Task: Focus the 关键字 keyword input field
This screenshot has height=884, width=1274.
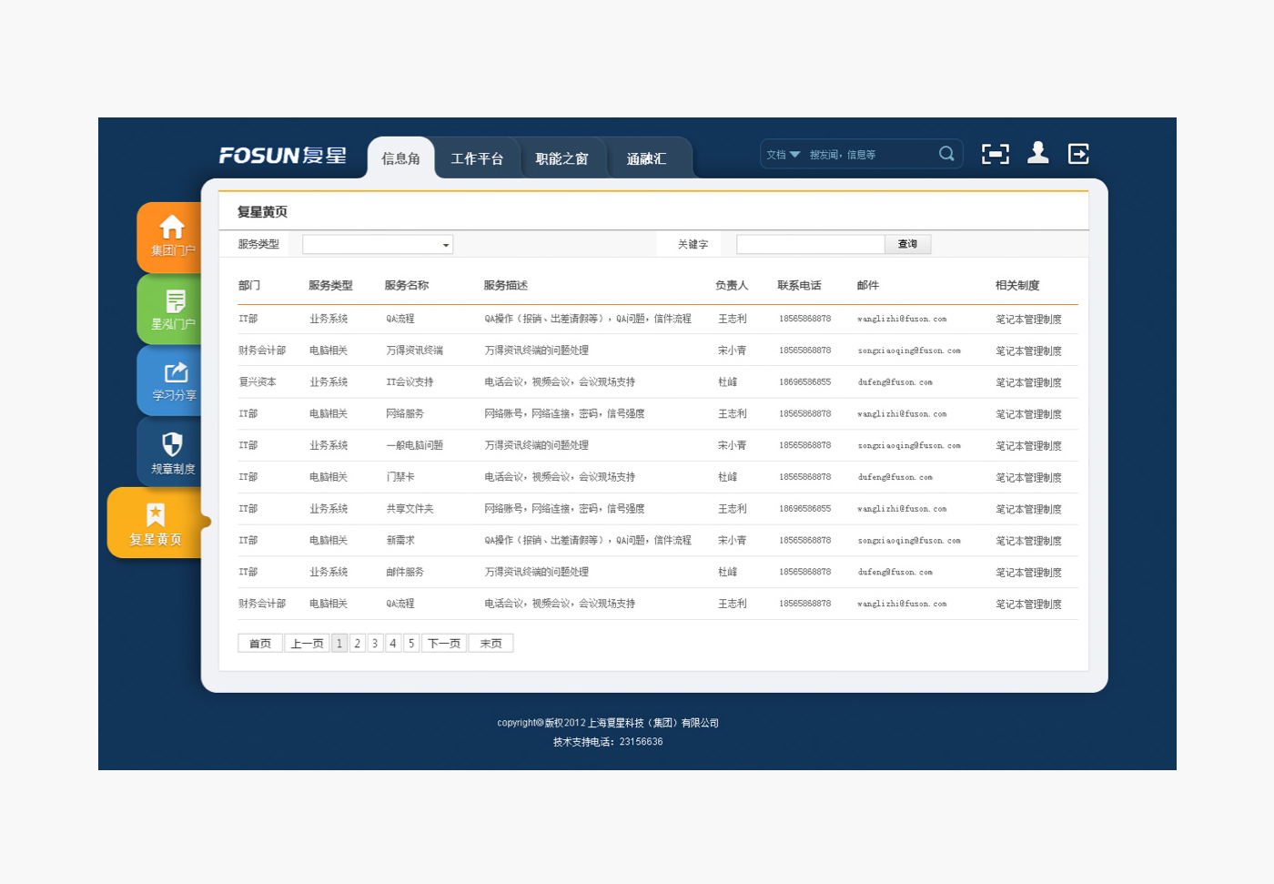Action: point(810,244)
